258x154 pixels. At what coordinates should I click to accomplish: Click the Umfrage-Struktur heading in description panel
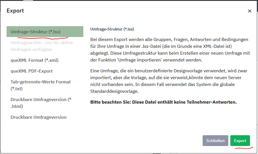(x=112, y=29)
